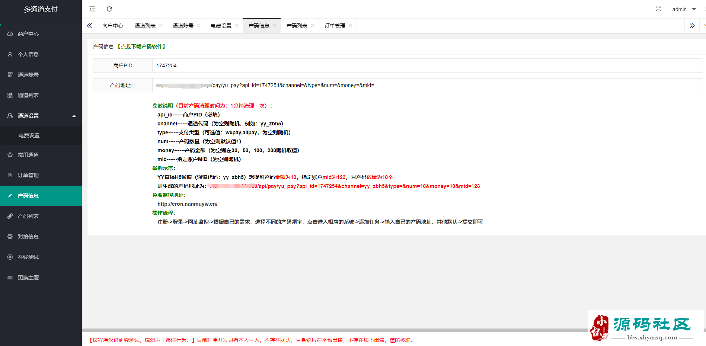706x346 pixels.
Task: Open 订单管理 from the sidebar
Action: (28, 175)
